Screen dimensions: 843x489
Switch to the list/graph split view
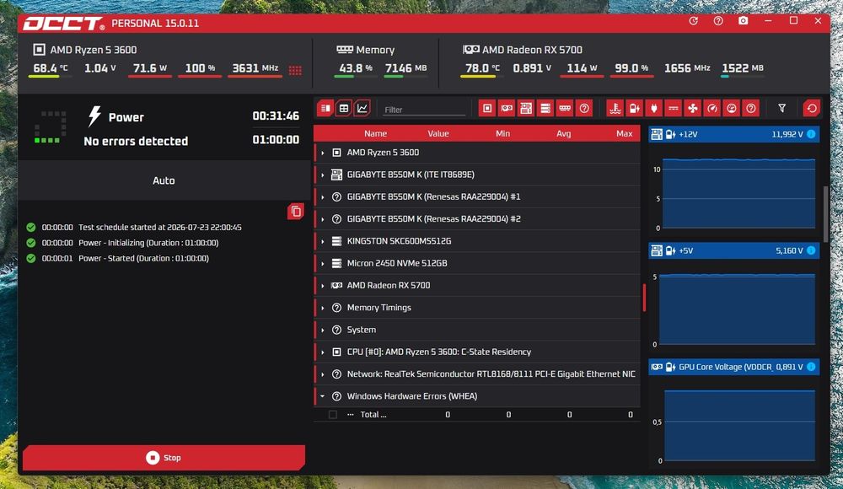coord(325,109)
